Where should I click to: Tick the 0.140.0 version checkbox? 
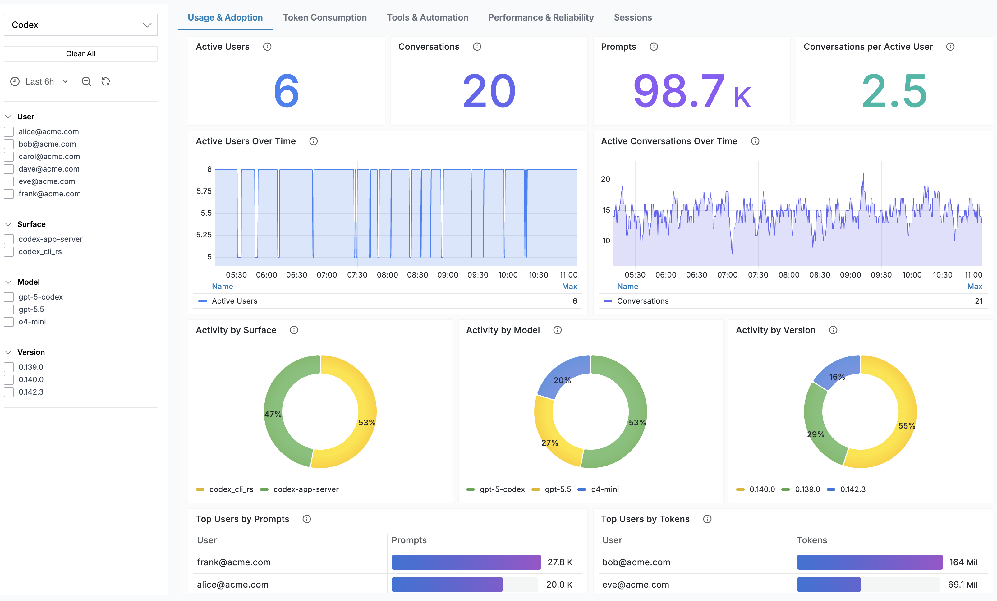tap(9, 380)
